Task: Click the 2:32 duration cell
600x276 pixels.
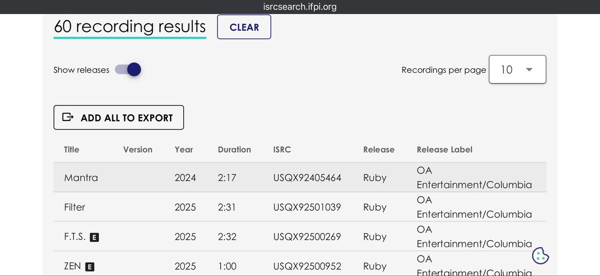Action: coord(226,237)
